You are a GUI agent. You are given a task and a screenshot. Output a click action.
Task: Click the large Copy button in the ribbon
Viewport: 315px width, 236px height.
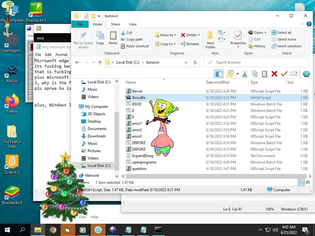100,38
